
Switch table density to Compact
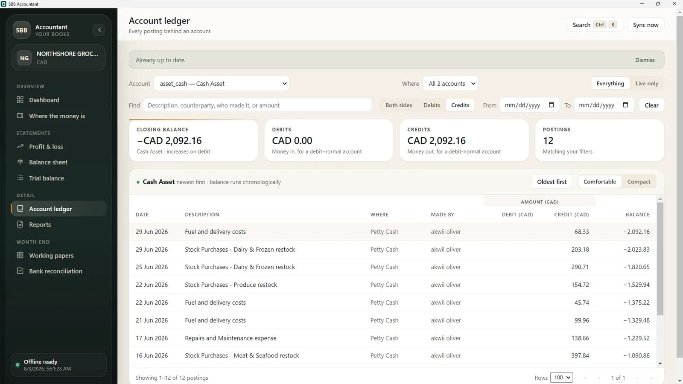(x=639, y=182)
